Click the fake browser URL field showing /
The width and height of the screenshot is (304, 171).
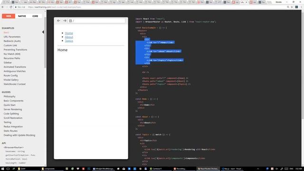point(96,21)
